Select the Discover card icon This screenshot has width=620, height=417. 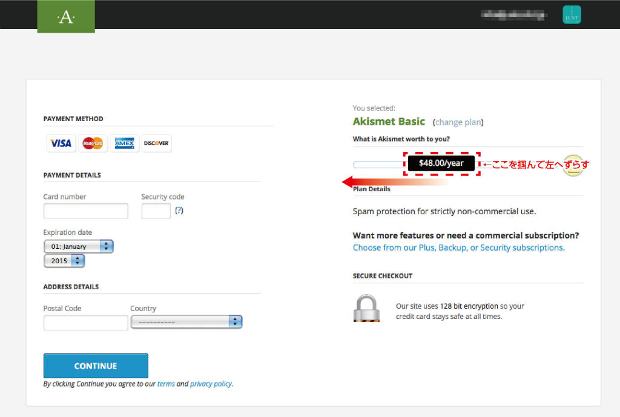point(156,143)
